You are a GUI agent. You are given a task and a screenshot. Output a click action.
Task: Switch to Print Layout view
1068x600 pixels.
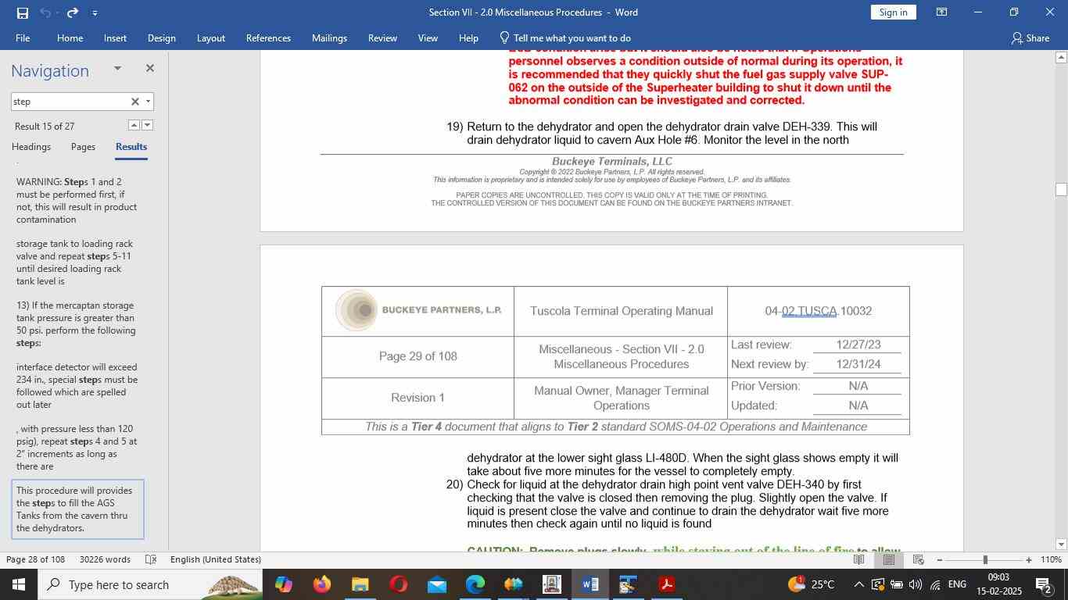(889, 559)
